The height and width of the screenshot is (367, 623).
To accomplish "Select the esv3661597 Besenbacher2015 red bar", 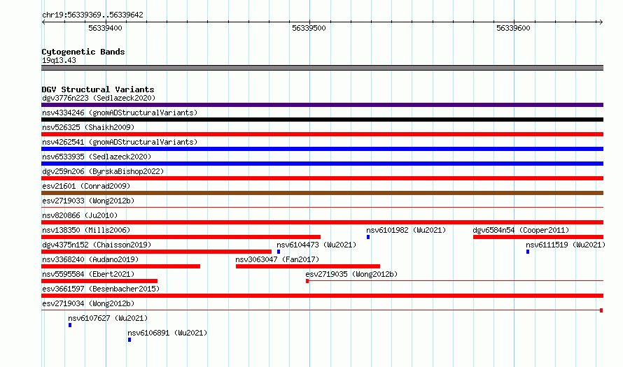I will tap(322, 296).
